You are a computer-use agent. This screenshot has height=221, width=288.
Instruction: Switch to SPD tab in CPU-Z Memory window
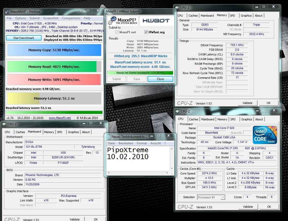[232, 16]
